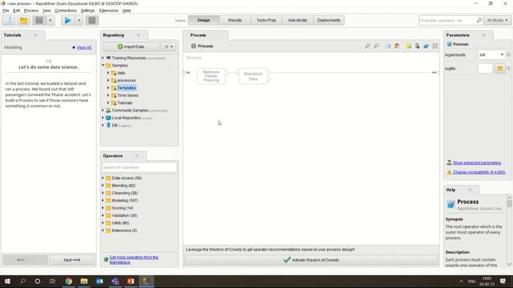This screenshot has width=513, height=288.
Task: Stop process execution with the square icon
Action: (x=92, y=21)
